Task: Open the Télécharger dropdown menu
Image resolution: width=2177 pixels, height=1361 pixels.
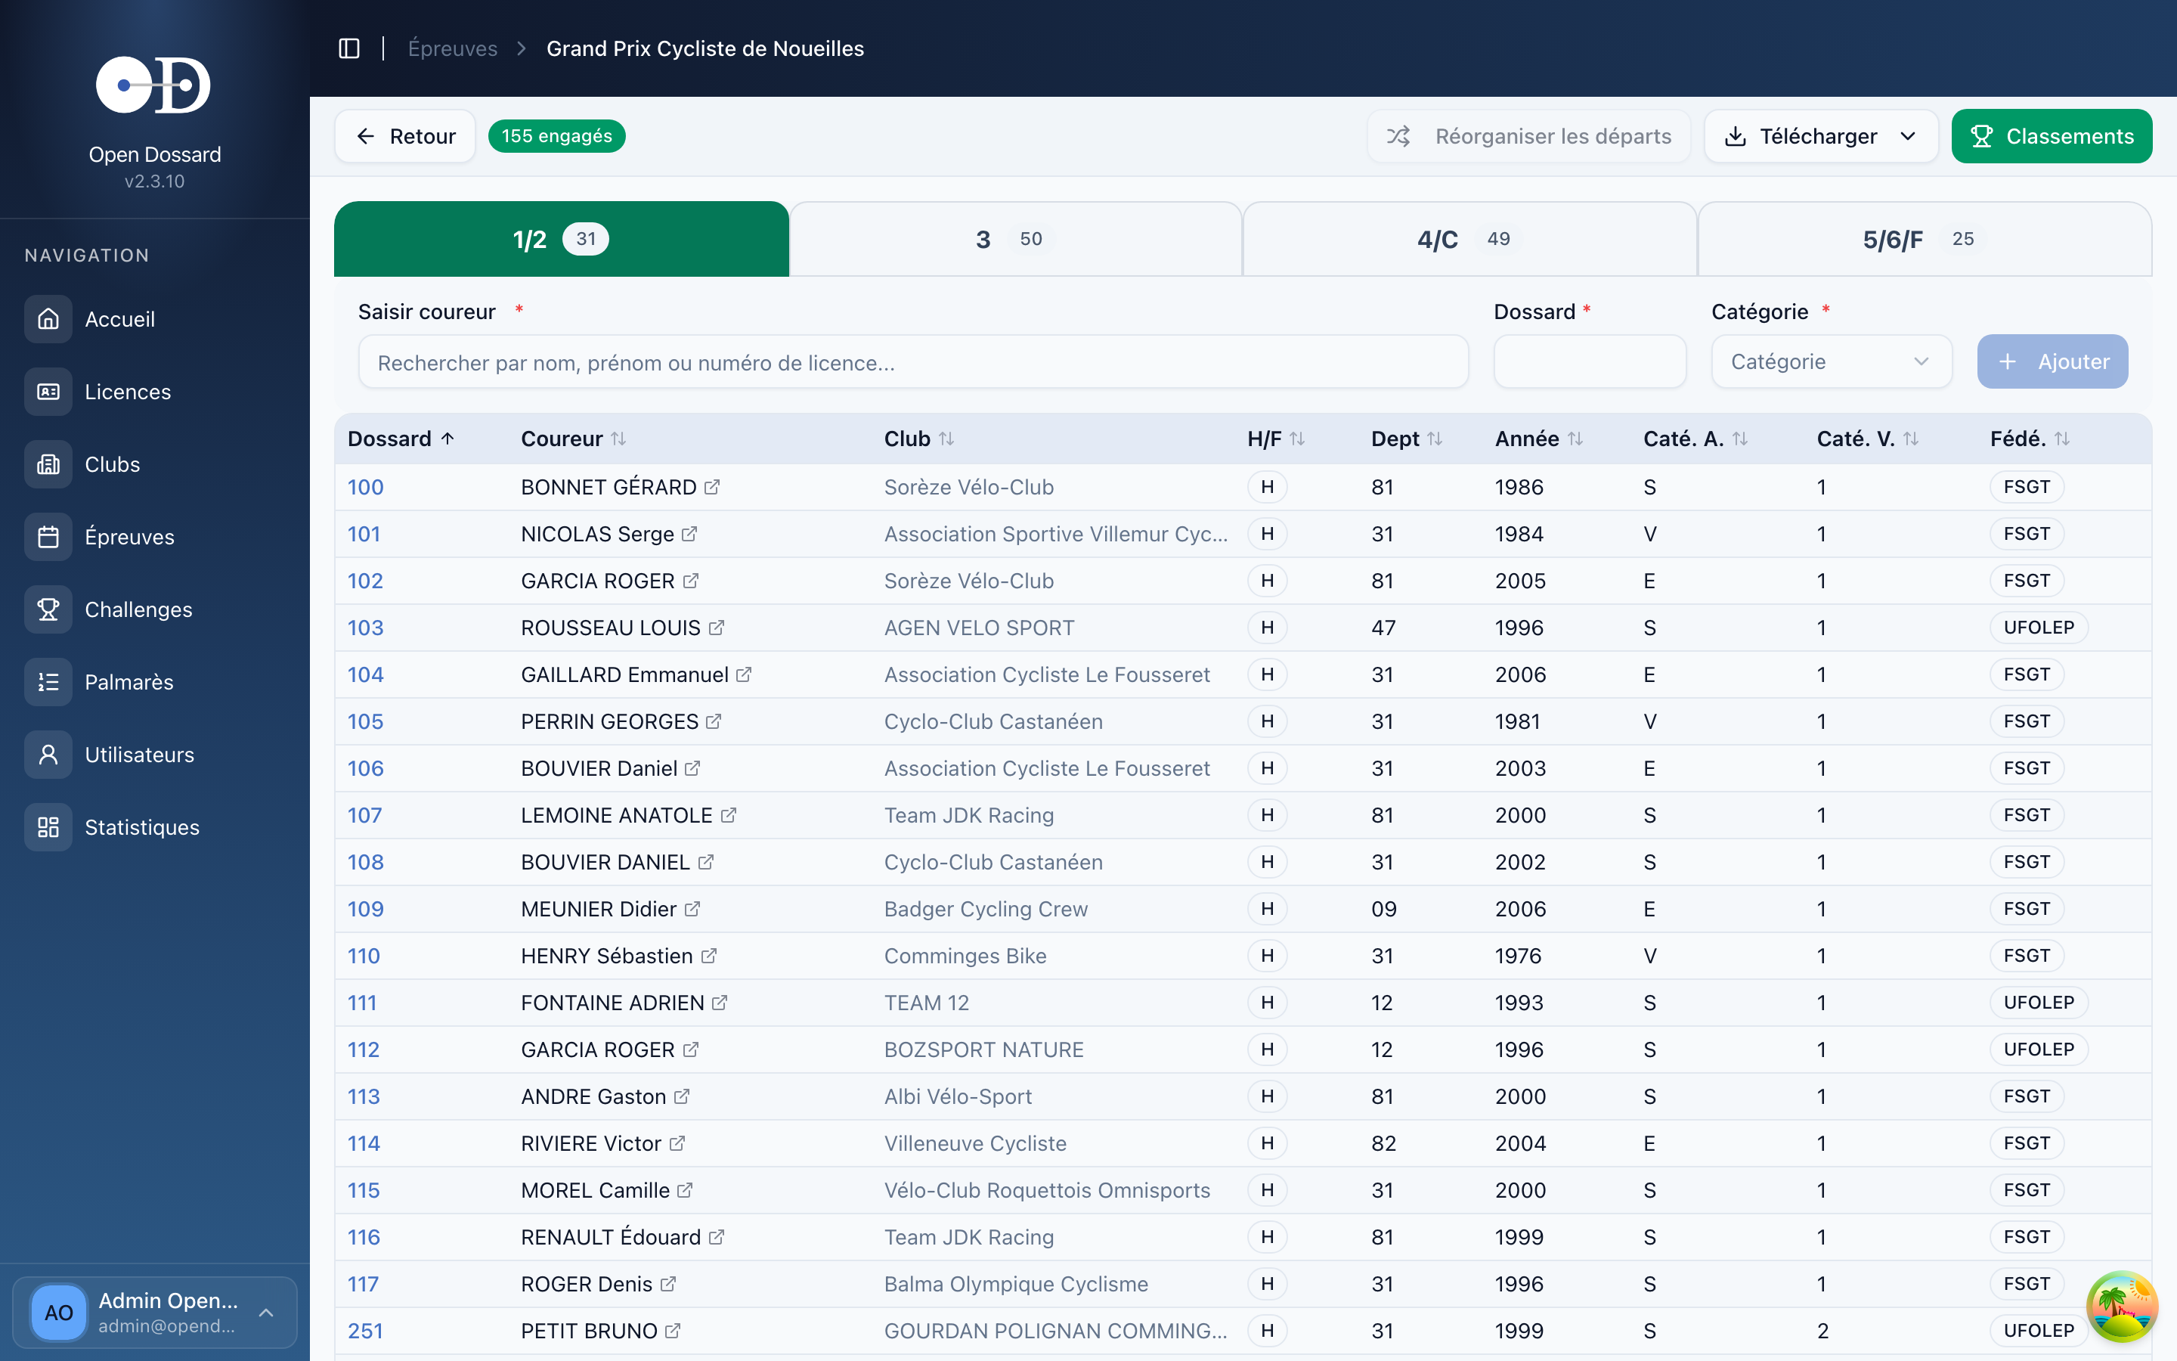Action: click(x=1820, y=136)
